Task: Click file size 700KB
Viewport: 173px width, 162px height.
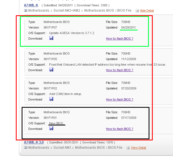Action: (126, 53)
